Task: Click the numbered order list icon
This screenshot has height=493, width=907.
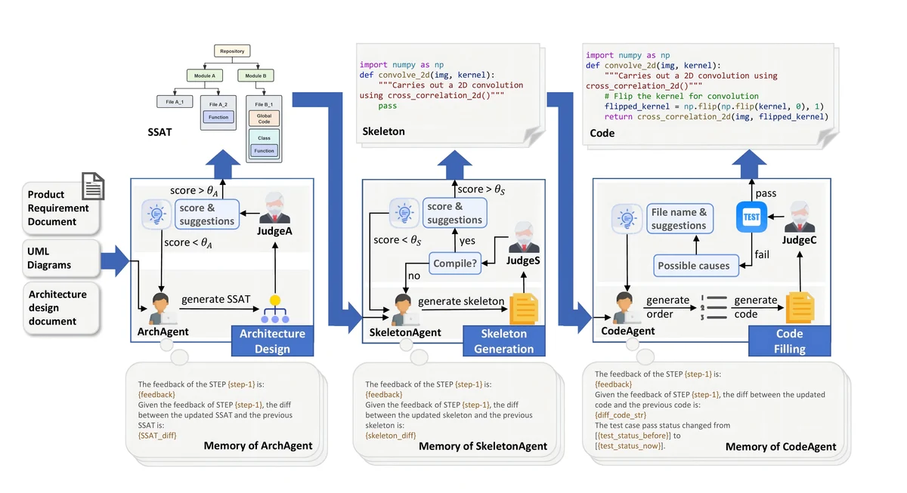Action: click(714, 307)
